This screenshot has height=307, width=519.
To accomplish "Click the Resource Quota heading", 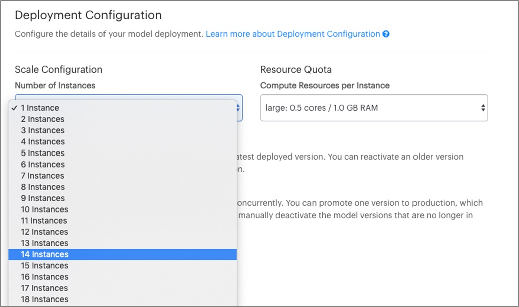I will 296,69.
